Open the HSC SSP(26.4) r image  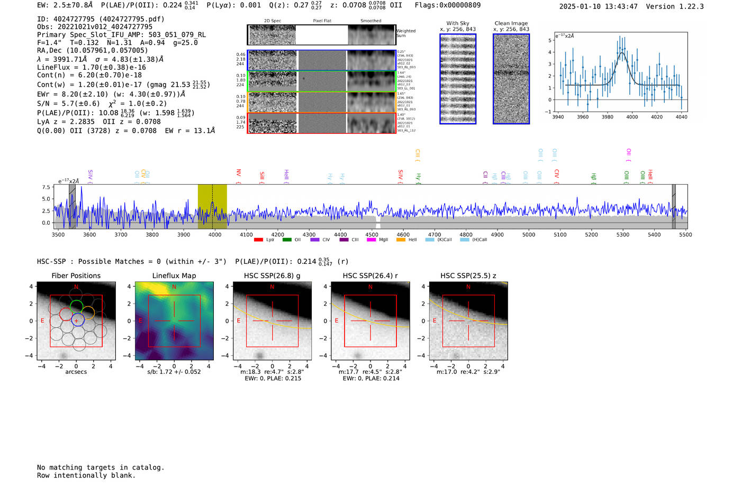pyautogui.click(x=370, y=321)
